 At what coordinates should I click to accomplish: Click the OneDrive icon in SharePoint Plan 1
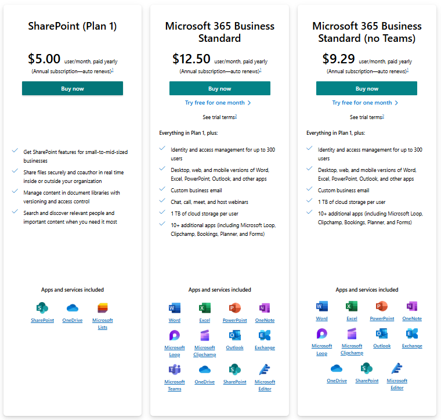73,308
